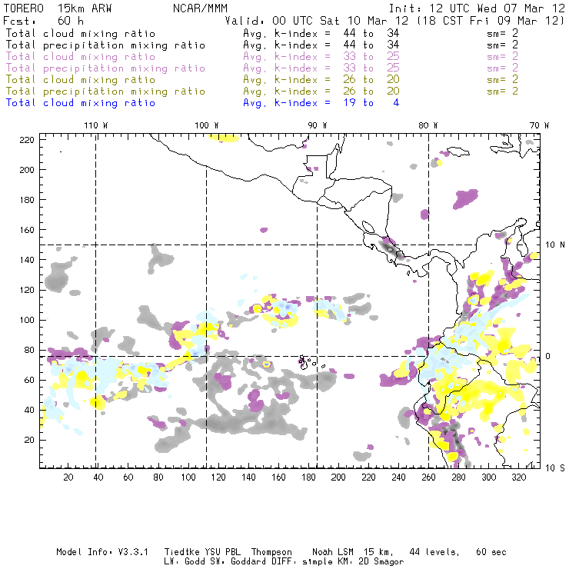Click the 'Model Info: V3.3.1' text
569x569 pixels.
(x=102, y=552)
